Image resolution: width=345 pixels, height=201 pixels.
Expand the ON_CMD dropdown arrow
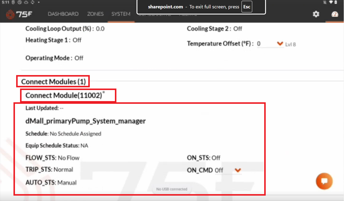point(238,170)
